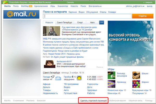
Task: Click the euro exchange rate 40.6323
Action: 92,79
